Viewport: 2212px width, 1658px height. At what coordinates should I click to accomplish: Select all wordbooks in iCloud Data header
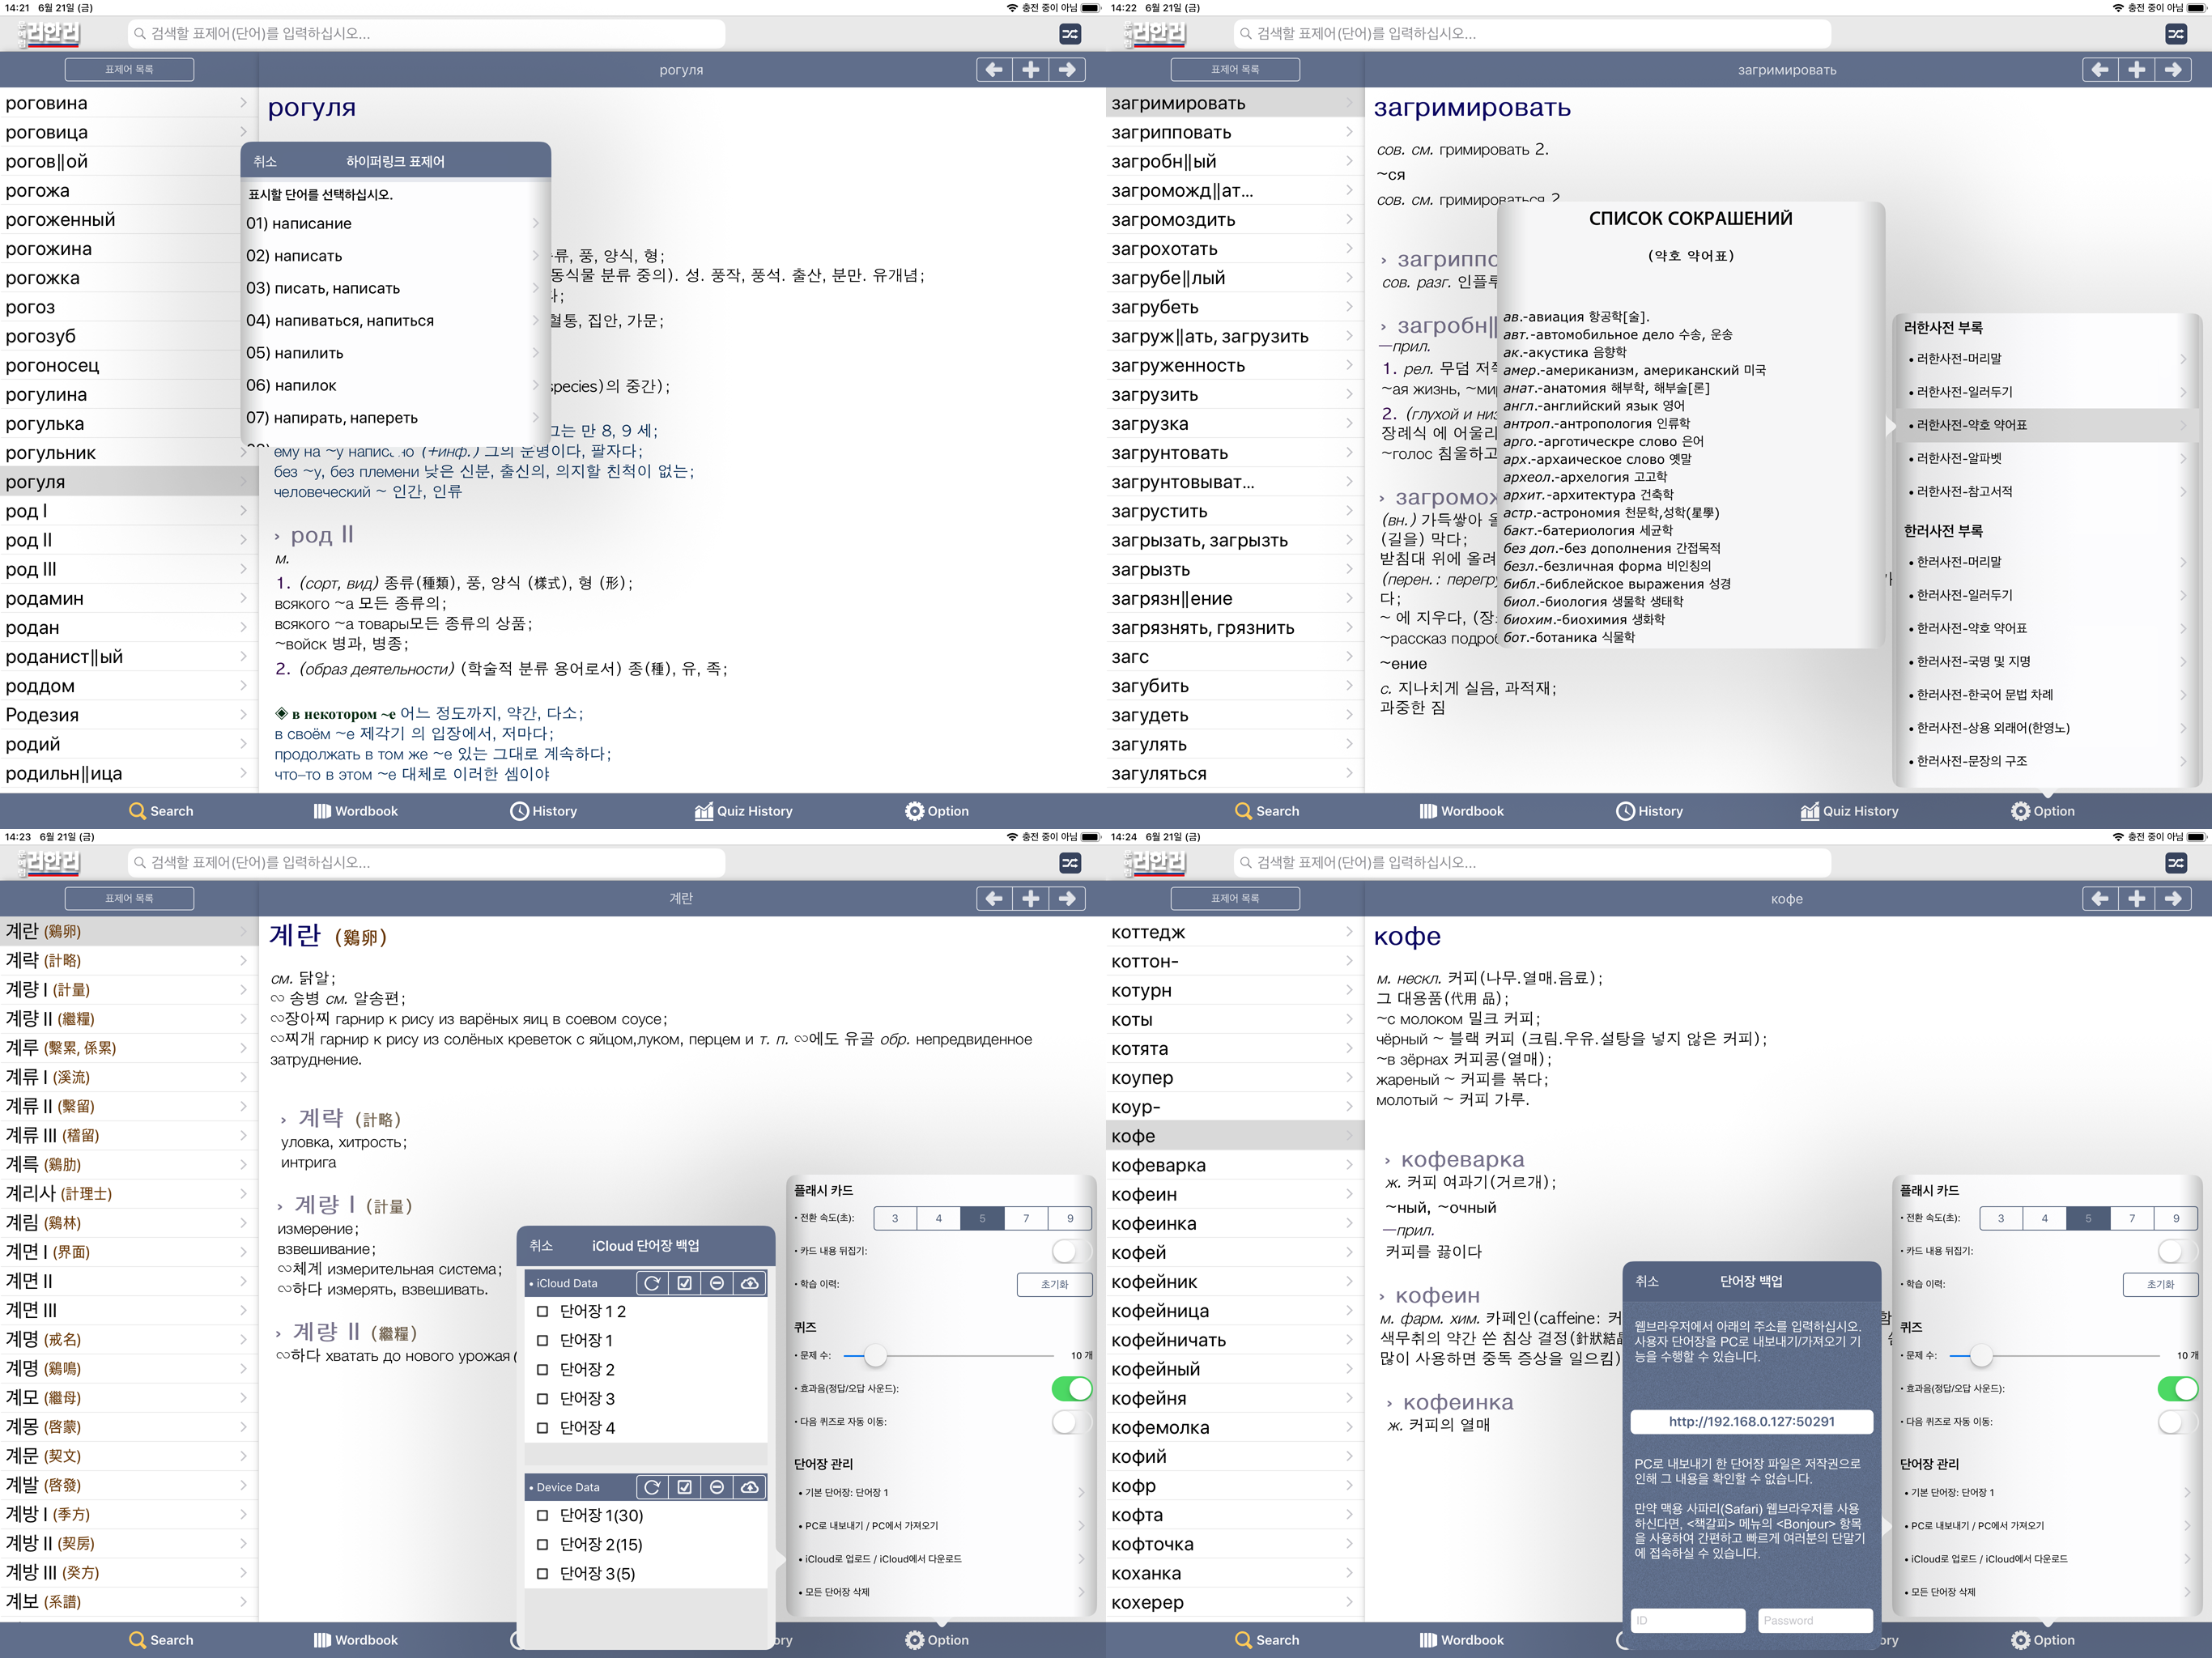coord(685,1283)
